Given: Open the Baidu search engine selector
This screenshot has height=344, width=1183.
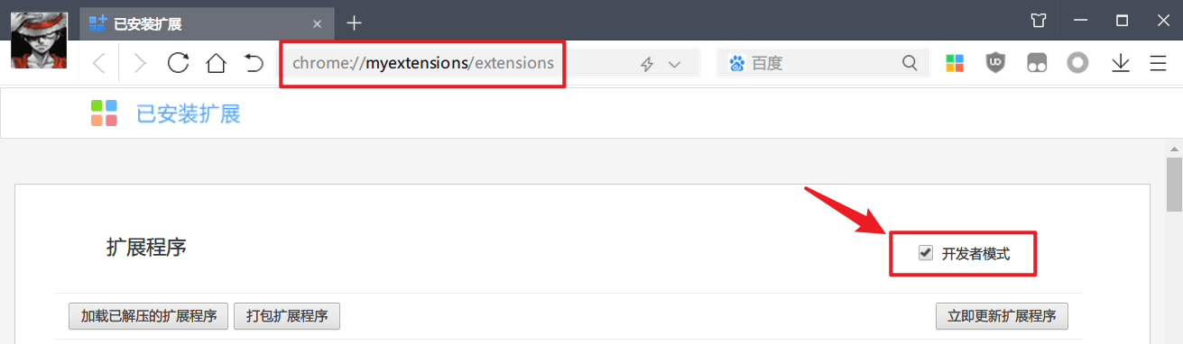Looking at the screenshot, I should pyautogui.click(x=737, y=63).
